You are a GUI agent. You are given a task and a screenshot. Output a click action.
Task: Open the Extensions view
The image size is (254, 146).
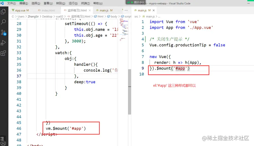3,53
